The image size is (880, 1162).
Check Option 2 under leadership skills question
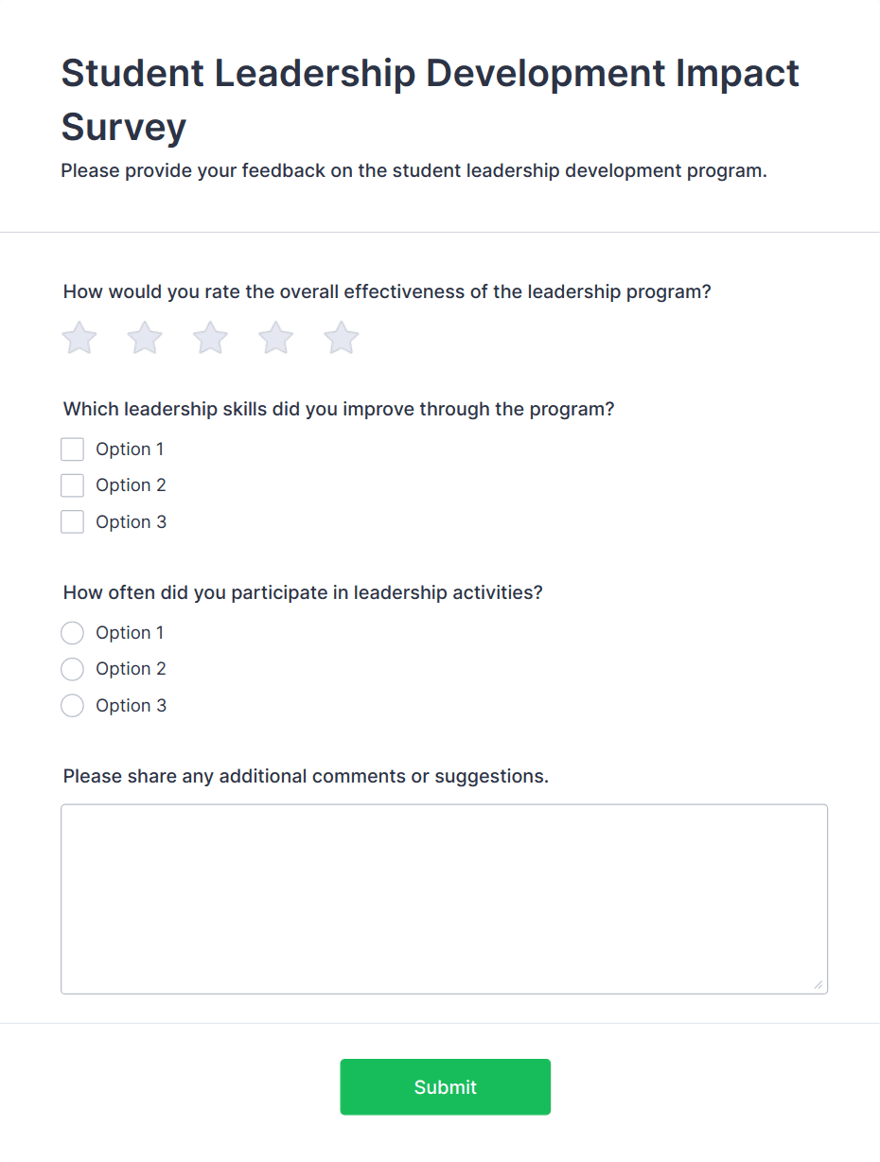(72, 484)
